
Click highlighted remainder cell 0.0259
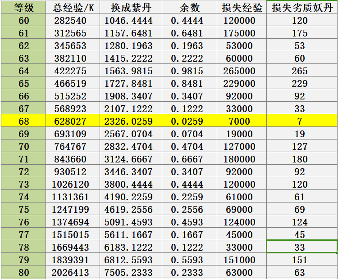coord(189,121)
